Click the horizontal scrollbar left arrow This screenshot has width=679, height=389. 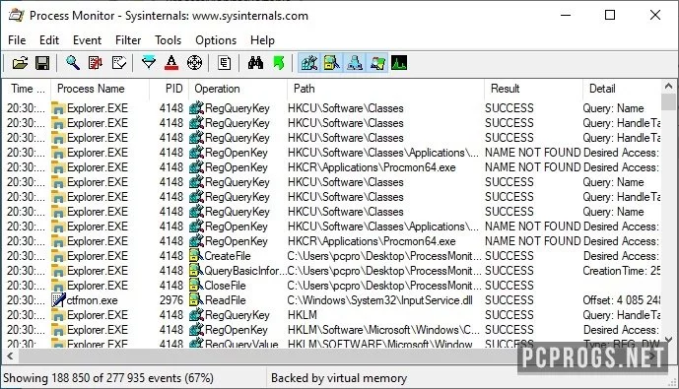pyautogui.click(x=11, y=357)
